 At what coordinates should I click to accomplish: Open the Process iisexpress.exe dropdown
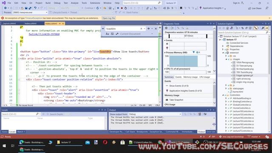pyautogui.click(x=30, y=12)
